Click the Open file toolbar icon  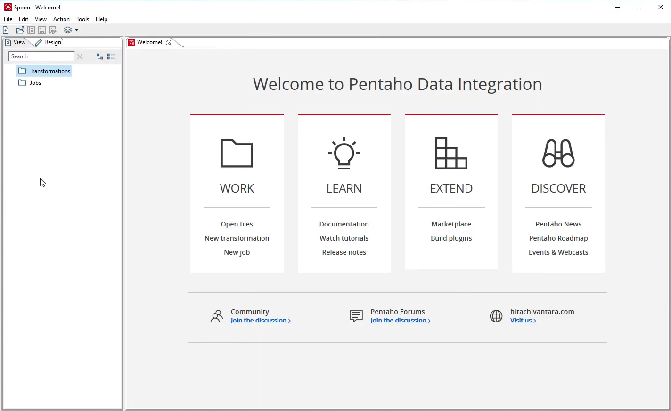[x=20, y=30]
